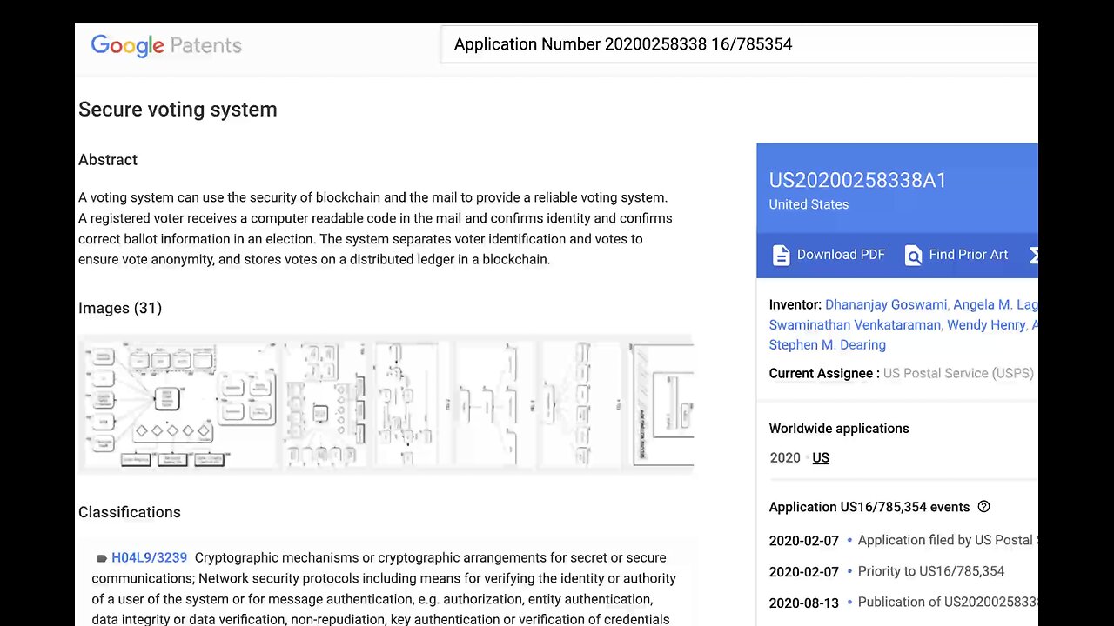Click the help icon beside application events

coord(984,507)
